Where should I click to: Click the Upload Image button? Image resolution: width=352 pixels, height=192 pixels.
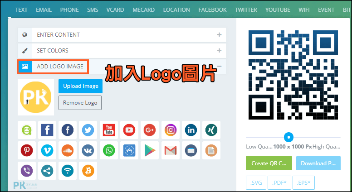coord(81,86)
